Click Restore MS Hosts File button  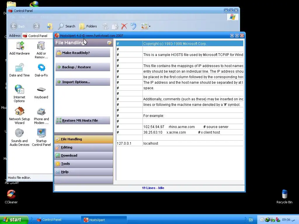pos(83,120)
